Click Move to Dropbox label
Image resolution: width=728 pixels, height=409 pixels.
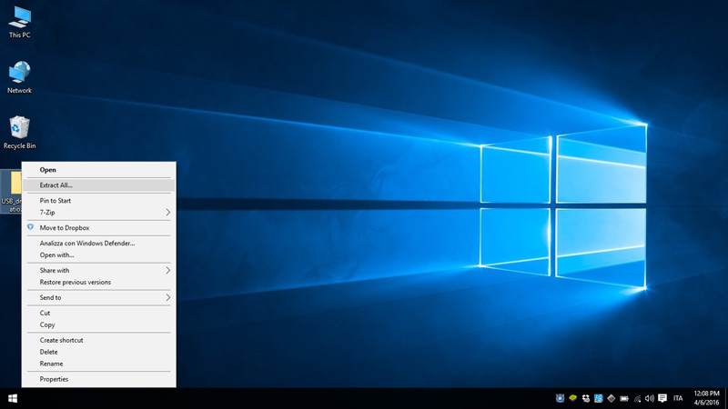65,228
